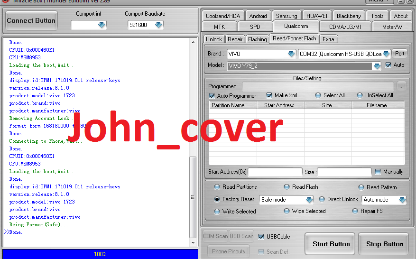Enable the Manually checkbox
Screen dimensions: 416x259
(x=378, y=172)
